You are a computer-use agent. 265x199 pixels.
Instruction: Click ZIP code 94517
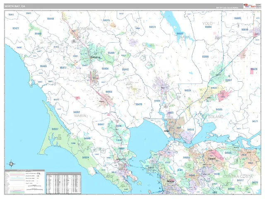[x=240, y=180]
